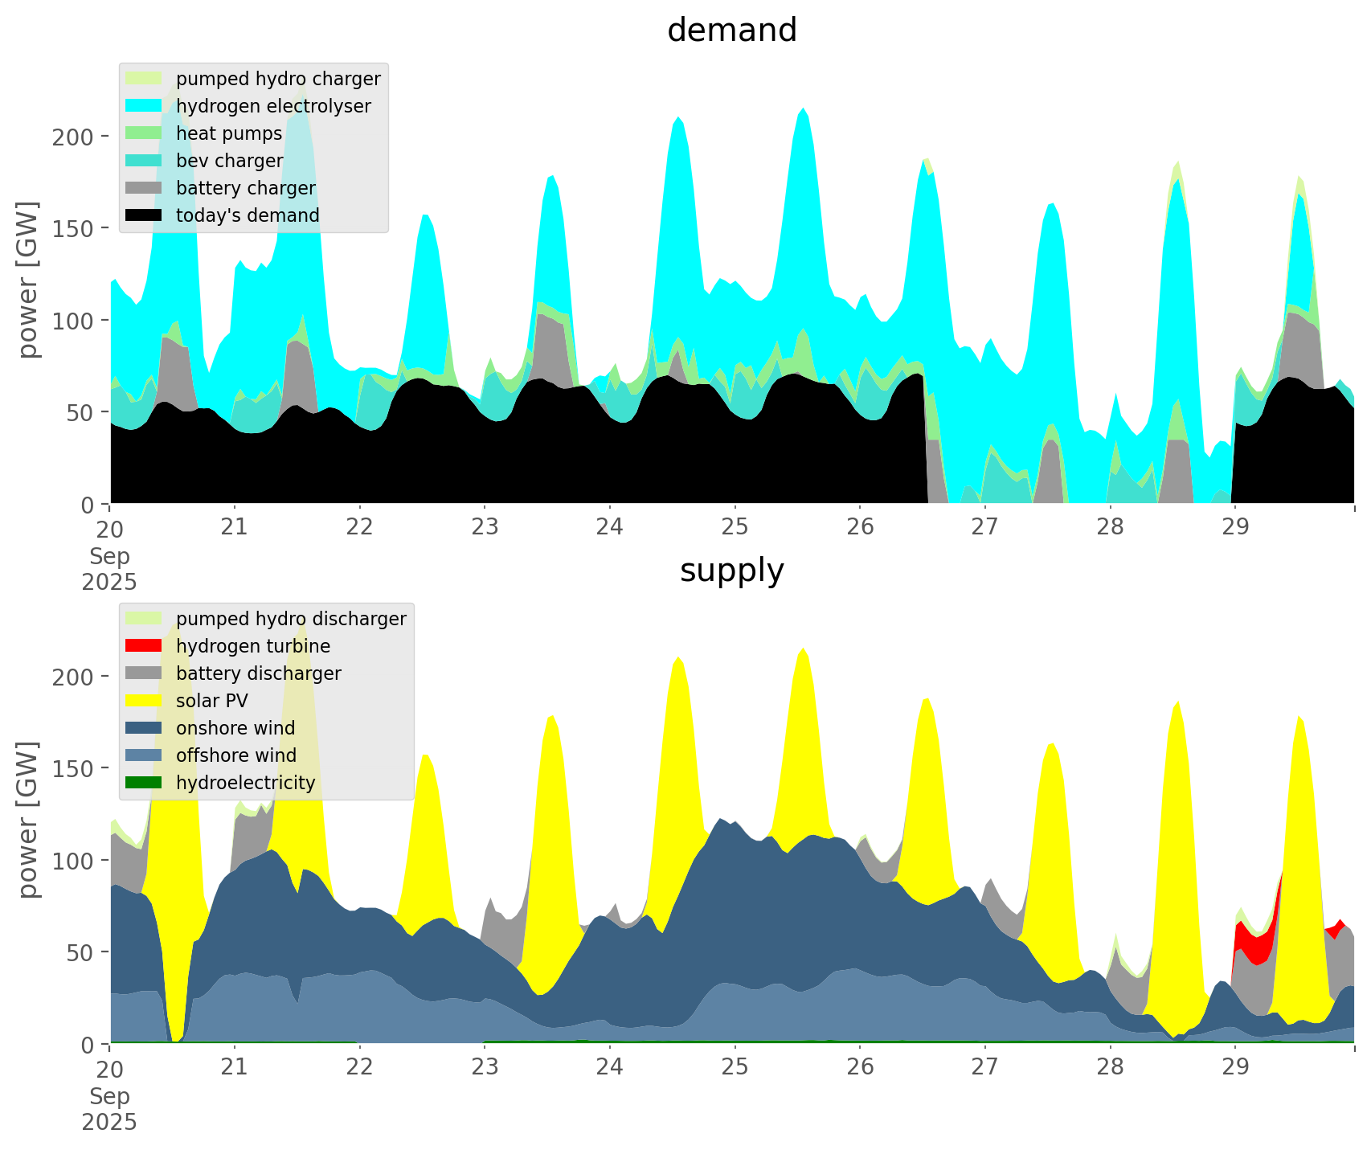Pick the green hydroelectricity legend swatch
1371x1150 pixels.
point(145,783)
